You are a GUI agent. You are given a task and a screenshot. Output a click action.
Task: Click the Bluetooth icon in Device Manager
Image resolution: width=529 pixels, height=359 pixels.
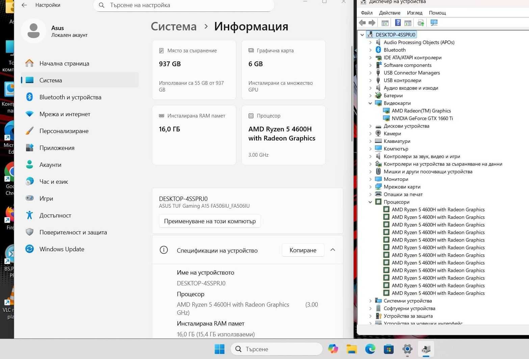[378, 50]
